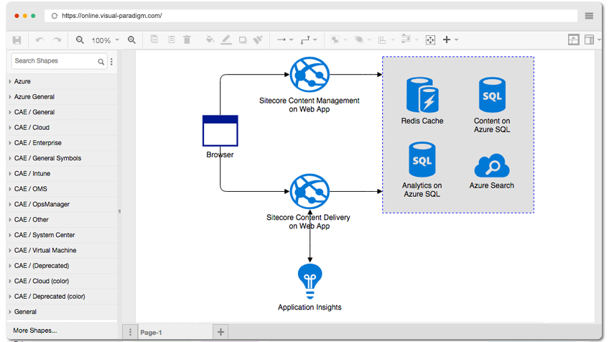Select the Browser shape on canvas

click(220, 131)
